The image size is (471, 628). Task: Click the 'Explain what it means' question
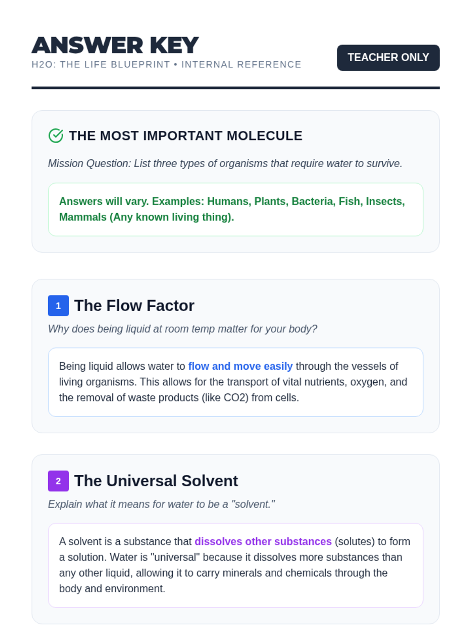(x=161, y=504)
